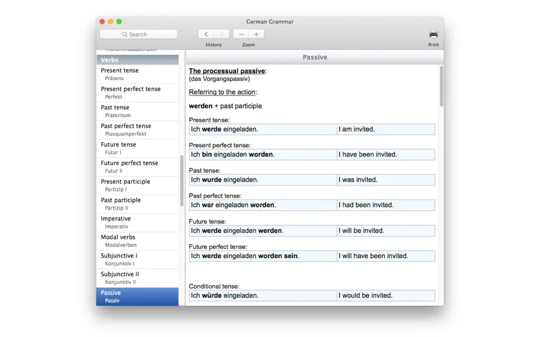
Task: Open Modal verbs in sidebar
Action: tap(138, 240)
